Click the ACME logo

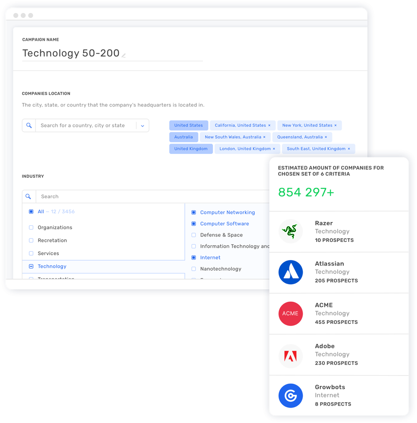click(291, 314)
